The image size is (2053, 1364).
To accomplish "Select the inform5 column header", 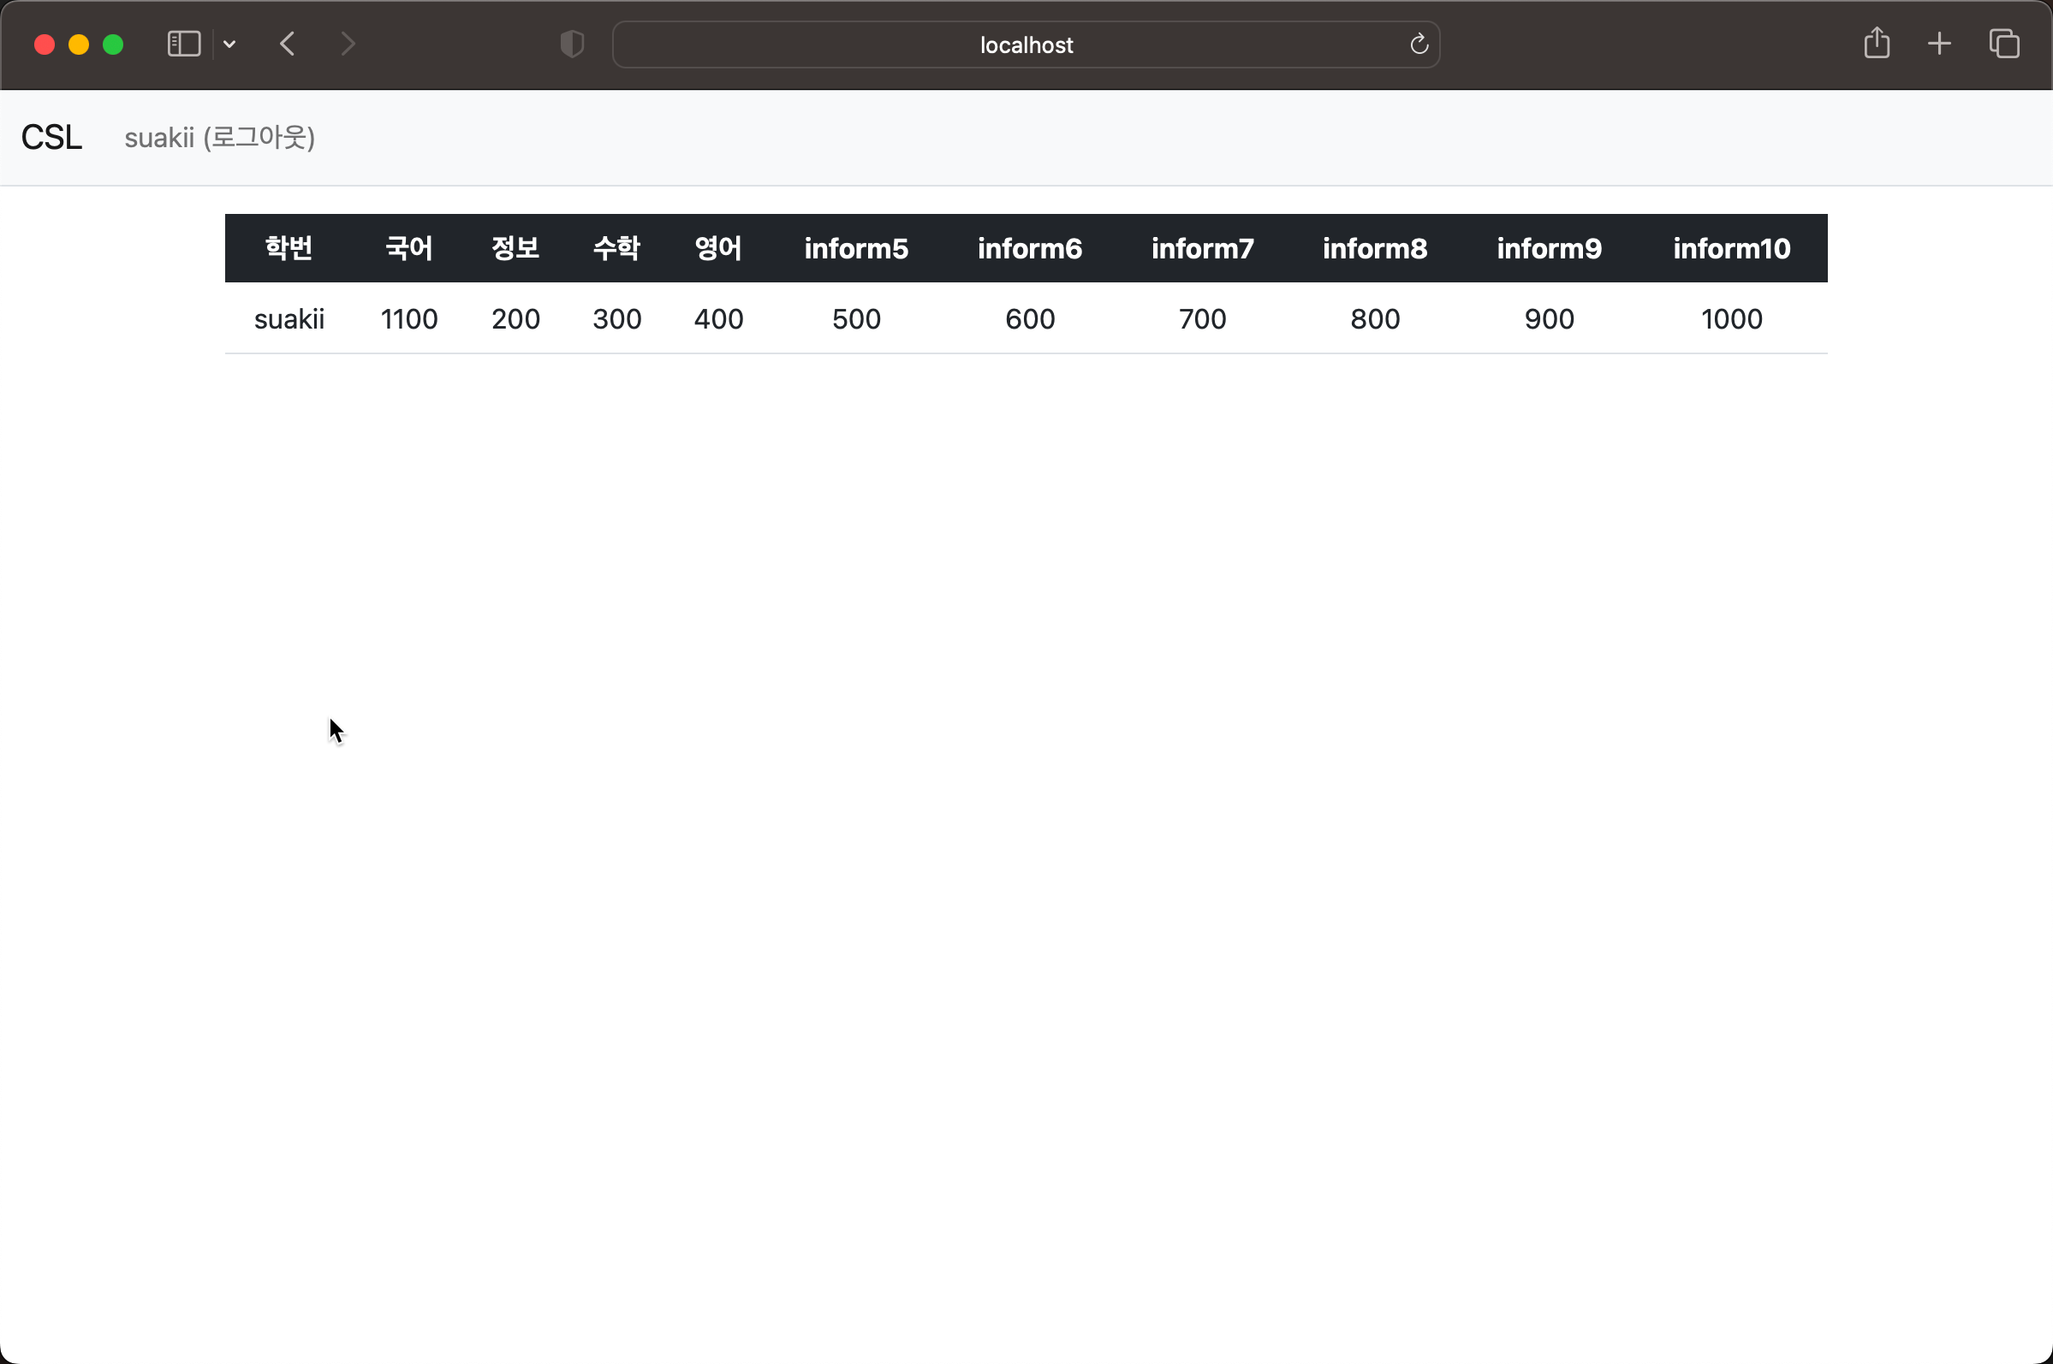I will coord(855,249).
